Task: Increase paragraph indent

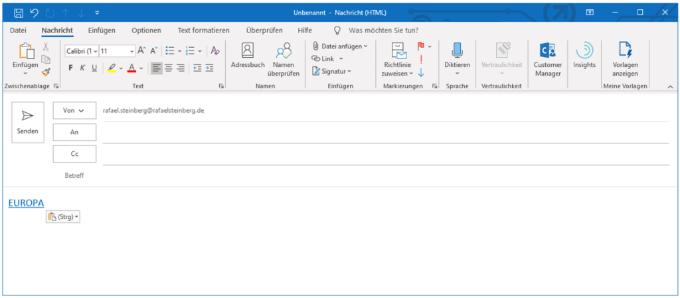Action: pos(209,68)
